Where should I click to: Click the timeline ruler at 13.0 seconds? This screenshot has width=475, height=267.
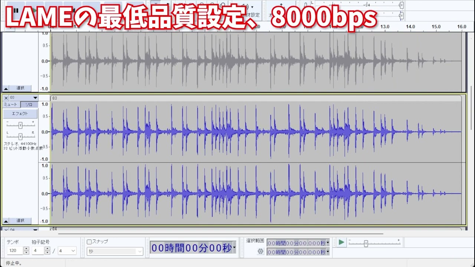385,27
